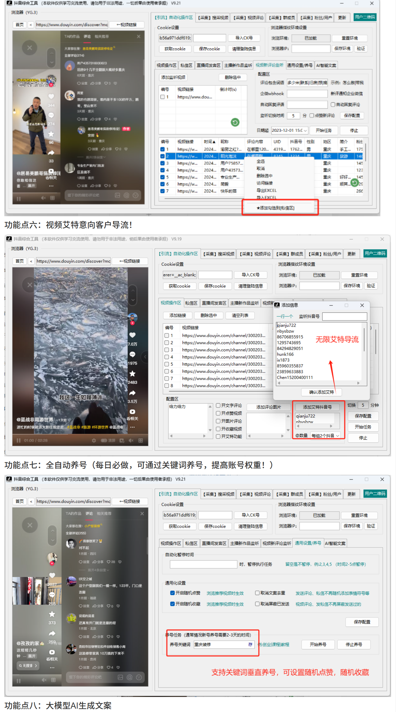Open comments bubble icon showing 1975
The height and width of the screenshot is (712, 396).
(132, 354)
